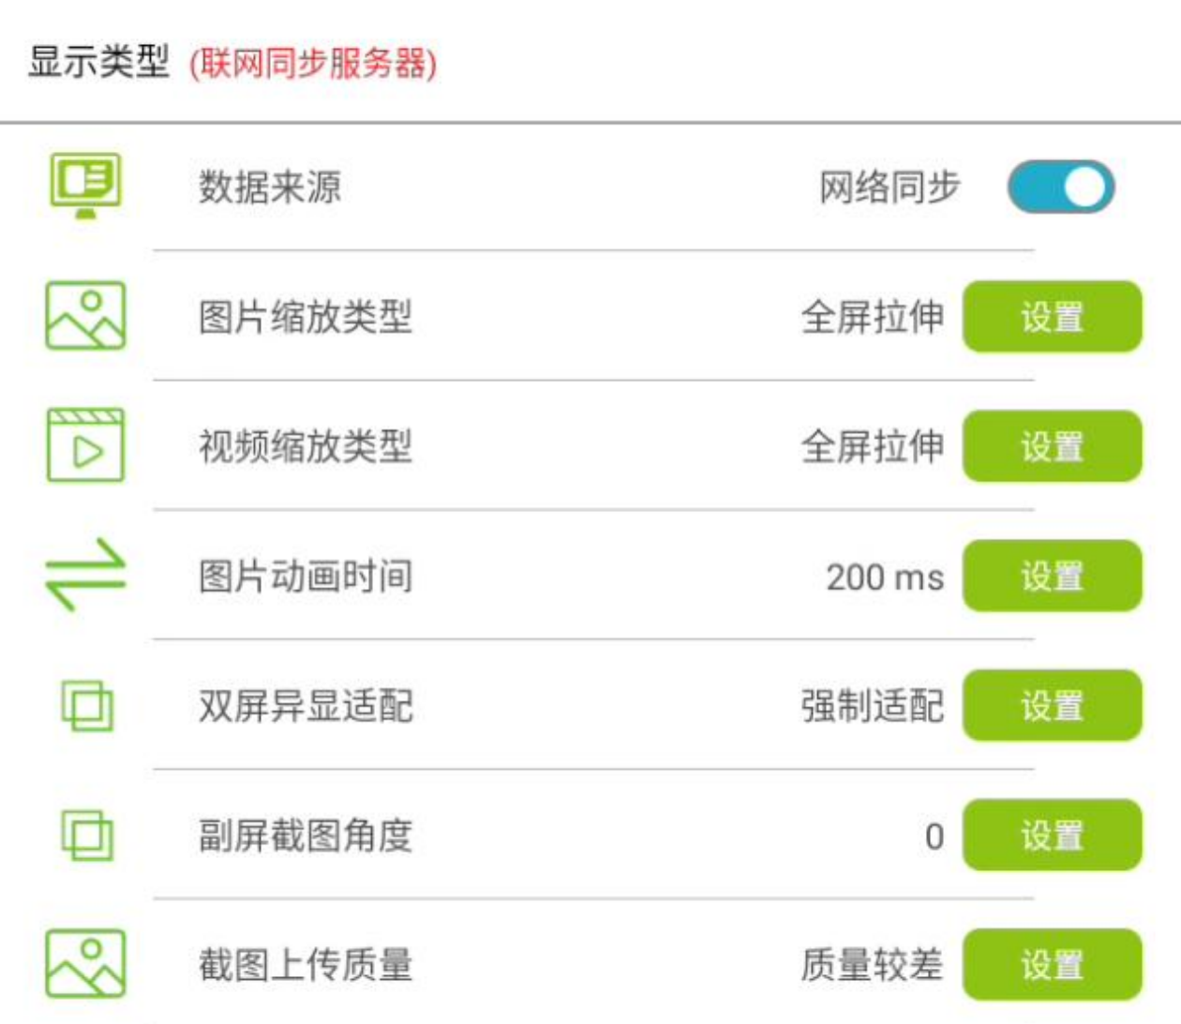This screenshot has height=1024, width=1181.
Task: Click the data source monitor icon
Action: (x=85, y=185)
